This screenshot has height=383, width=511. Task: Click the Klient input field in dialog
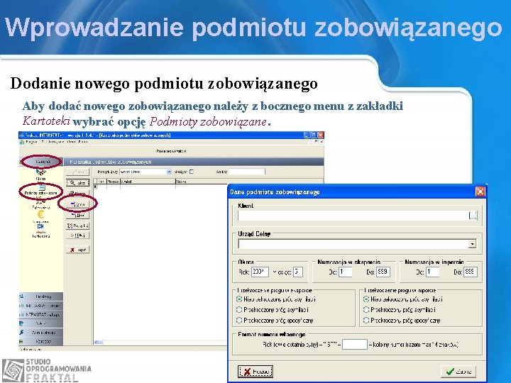click(x=353, y=216)
